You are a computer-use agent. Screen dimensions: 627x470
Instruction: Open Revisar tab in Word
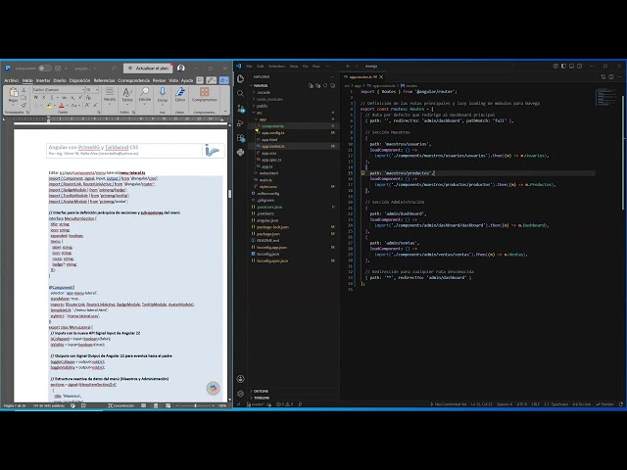159,80
